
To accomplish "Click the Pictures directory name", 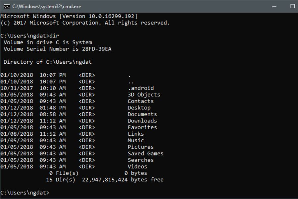I will (140, 147).
